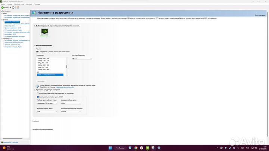Select default color settings radio button

[38, 94]
